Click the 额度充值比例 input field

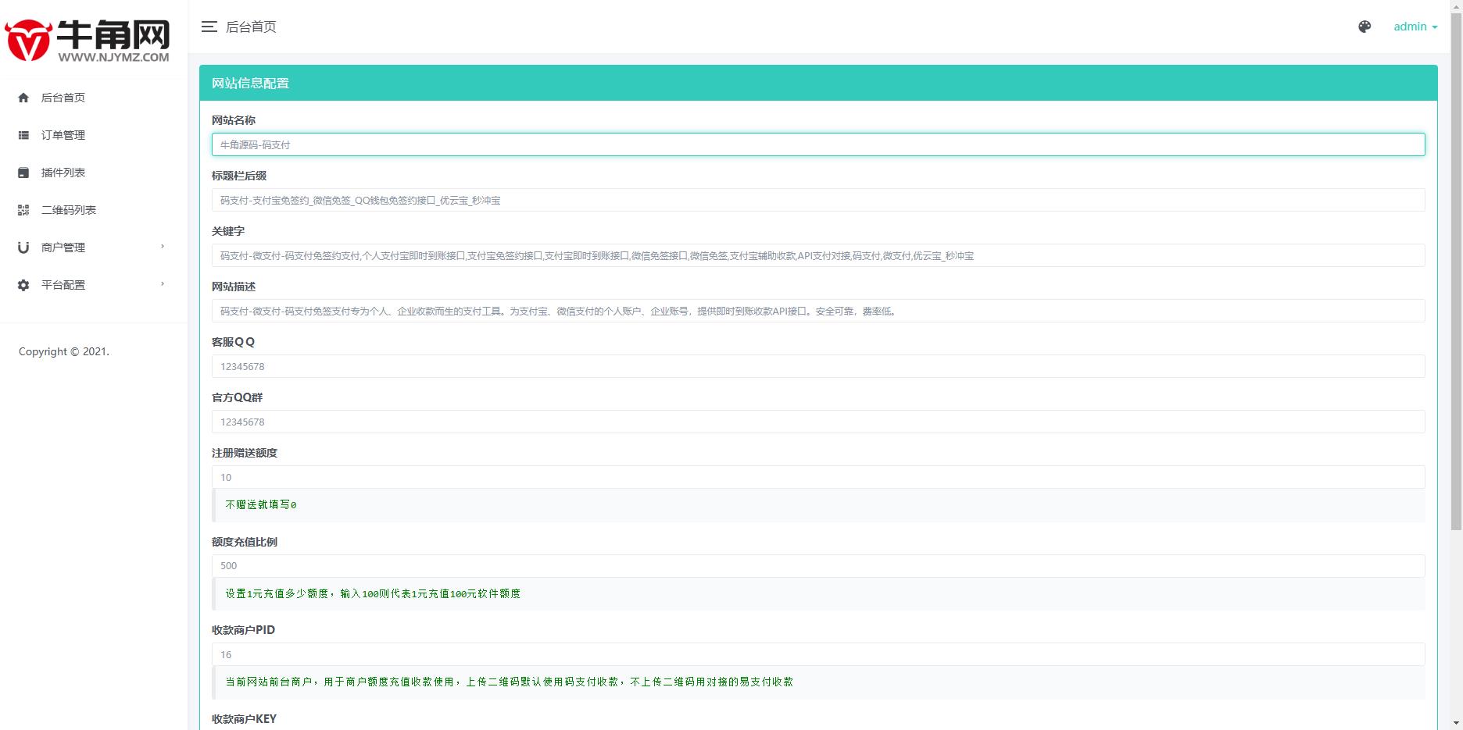[x=818, y=565]
